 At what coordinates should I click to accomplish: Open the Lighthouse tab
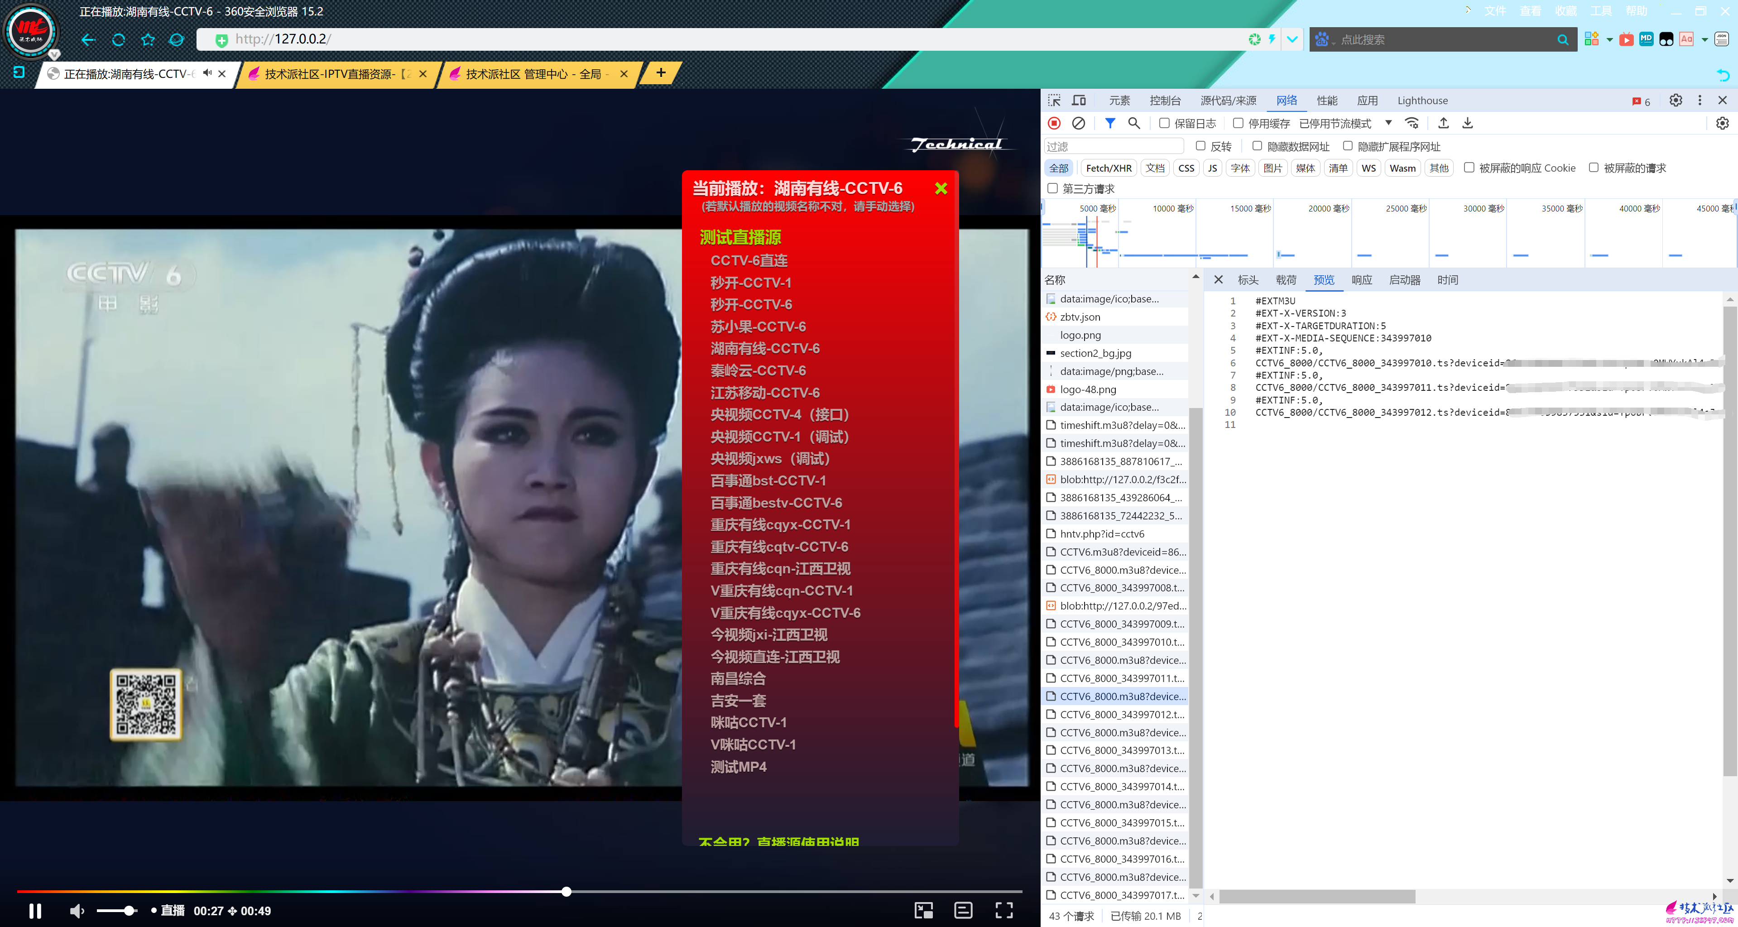click(1422, 101)
